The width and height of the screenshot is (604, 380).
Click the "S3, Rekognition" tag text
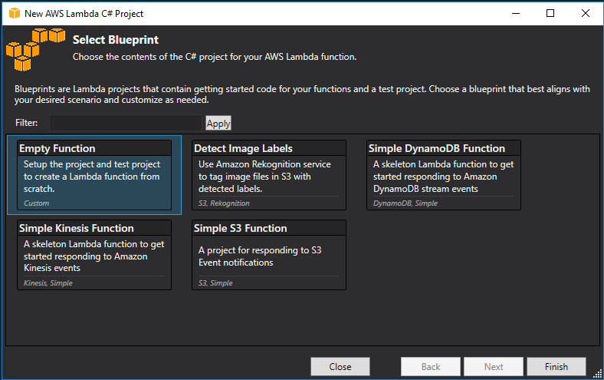[x=224, y=203]
